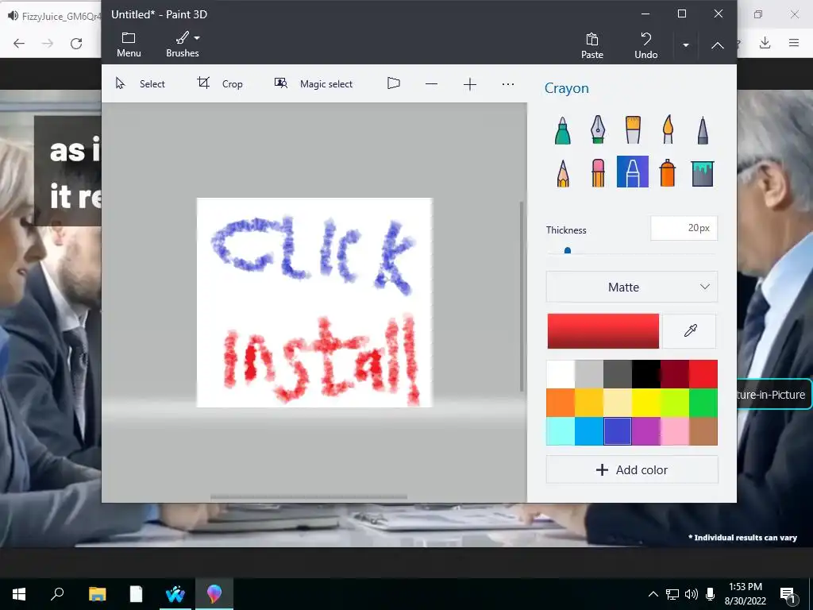Pick the pink color swatch
The width and height of the screenshot is (813, 610).
point(675,431)
